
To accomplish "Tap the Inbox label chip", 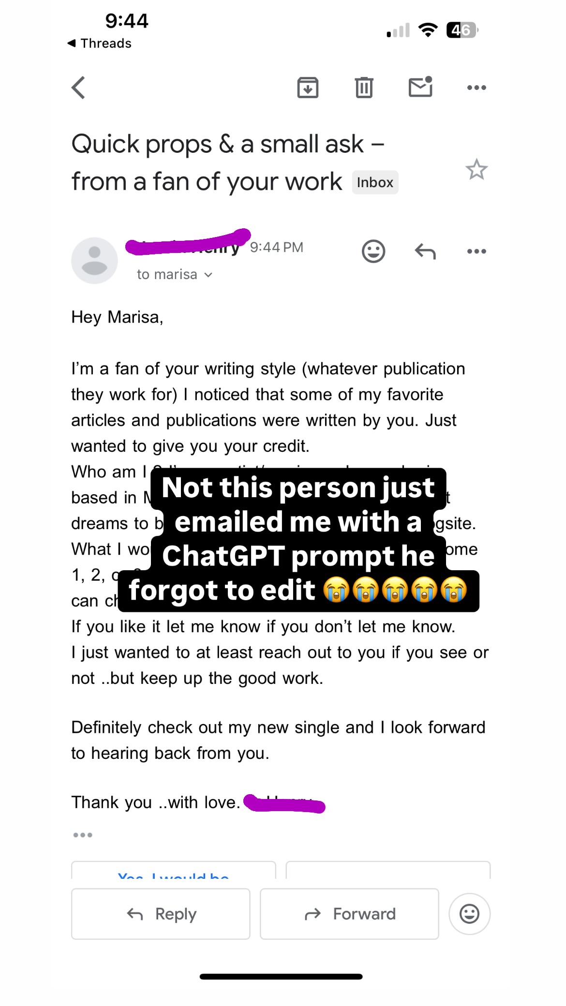I will click(375, 182).
